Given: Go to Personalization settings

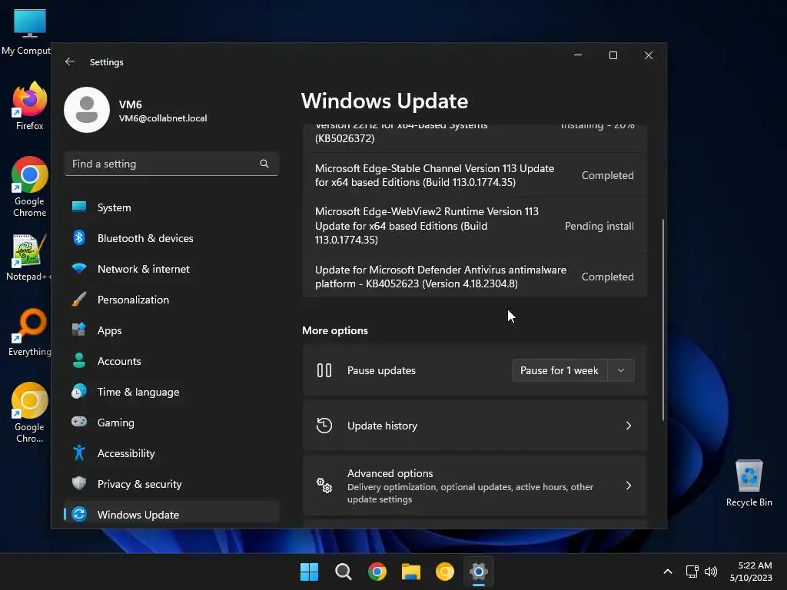Looking at the screenshot, I should point(171,300).
